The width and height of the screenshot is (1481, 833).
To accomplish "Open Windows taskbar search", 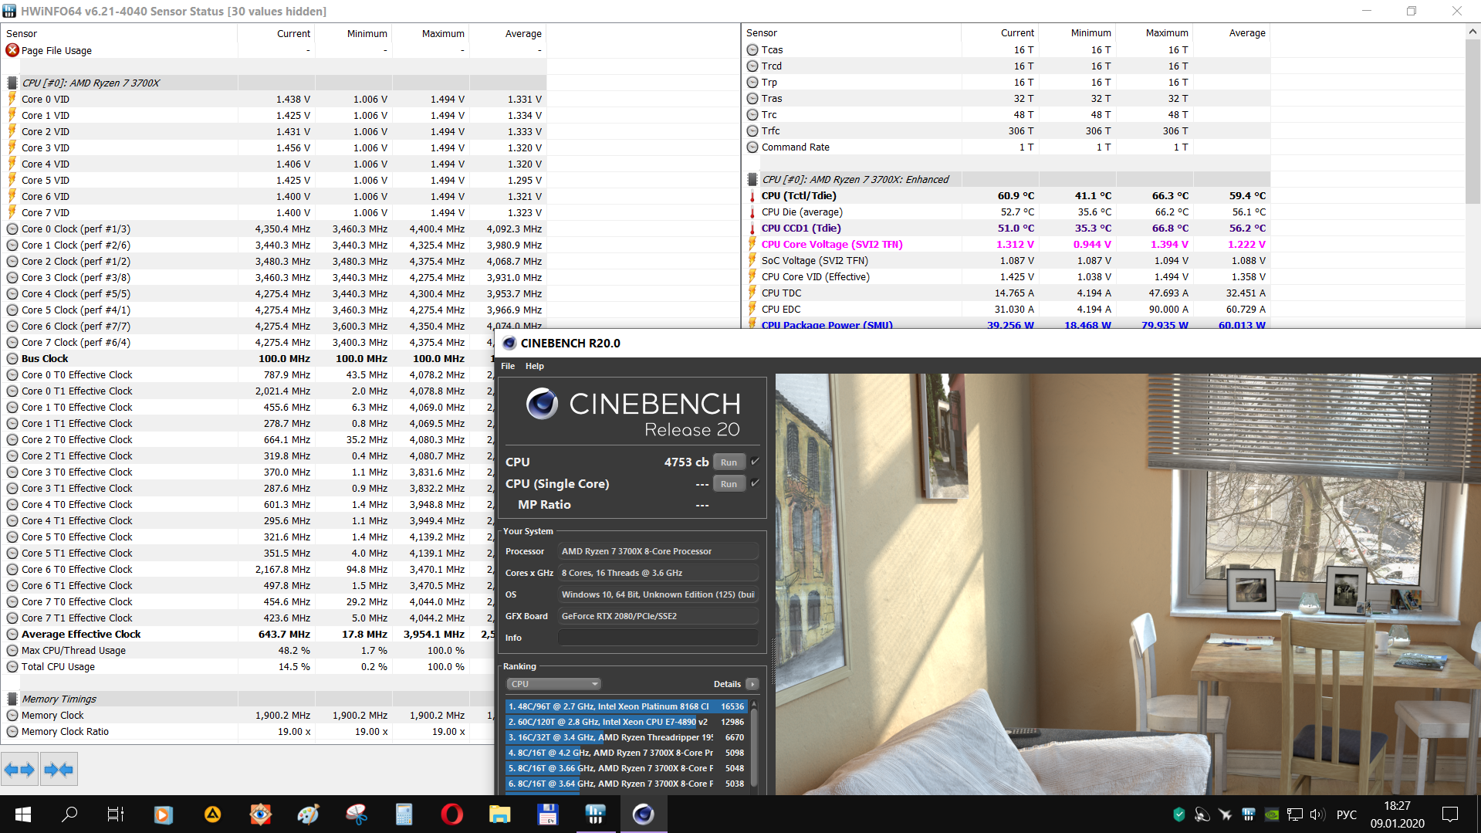I will 69,814.
